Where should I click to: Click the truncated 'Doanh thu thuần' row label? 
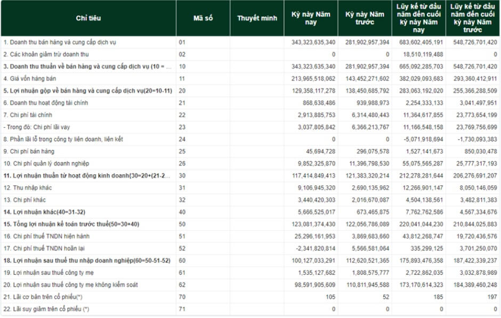coord(87,67)
